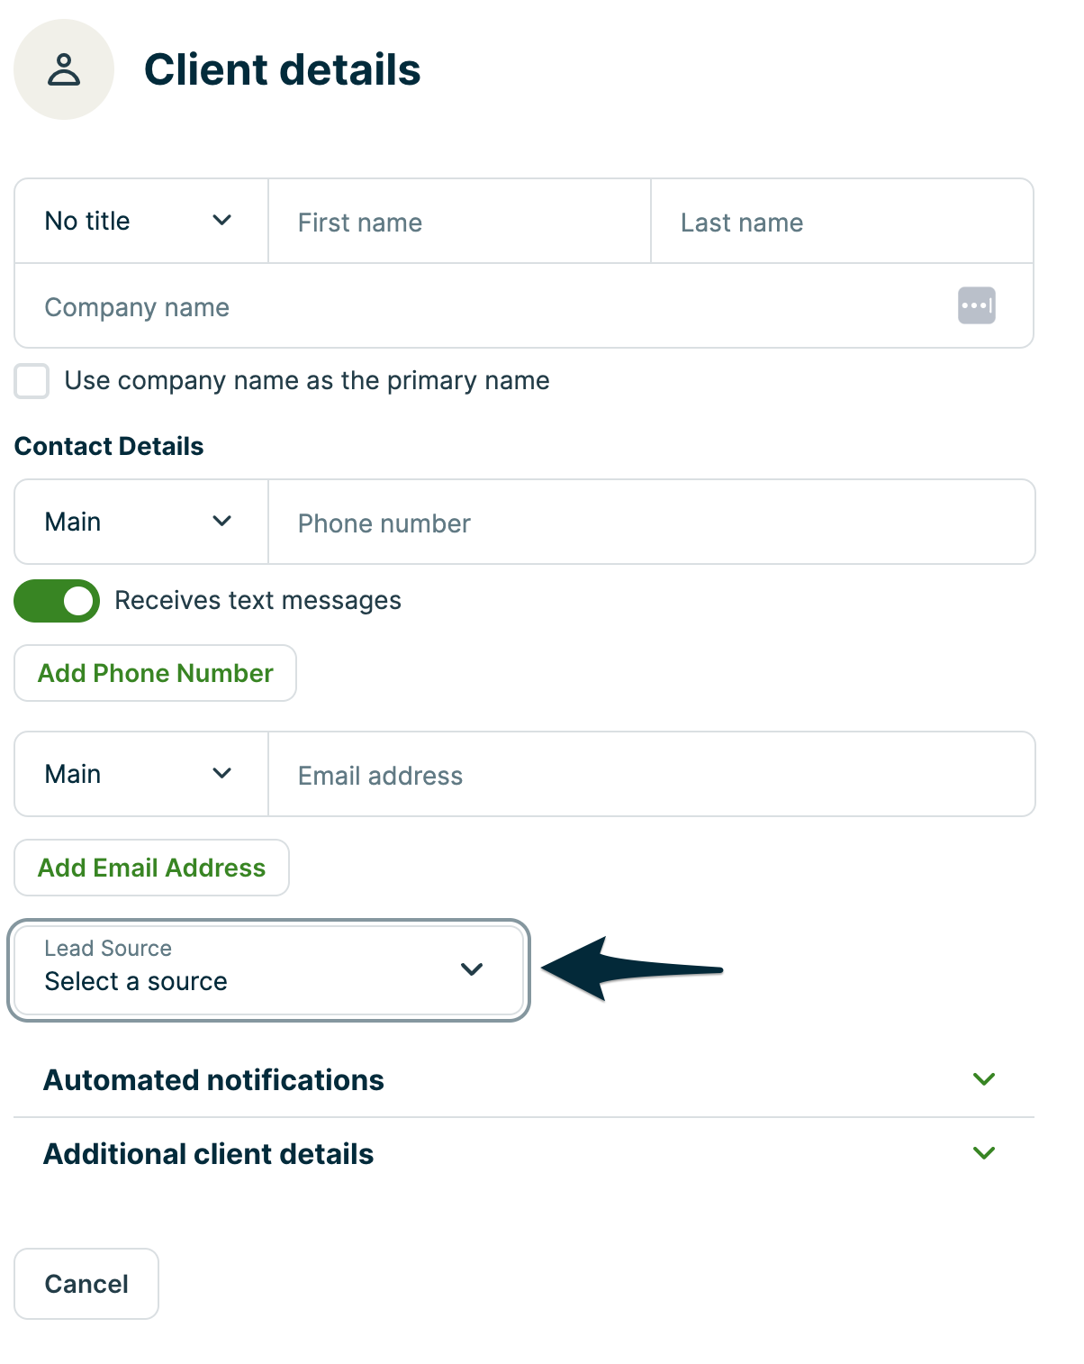Image resolution: width=1084 pixels, height=1364 pixels.
Task: Click into the Phone number field
Action: click(650, 523)
